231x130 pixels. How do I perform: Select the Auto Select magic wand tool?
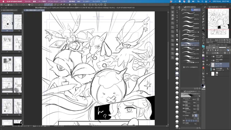pos(203,43)
